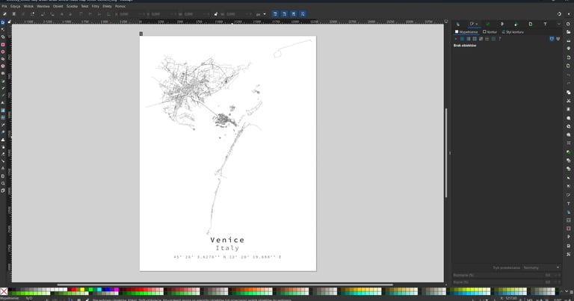Screen dimensions: 574x301
Task: Select the Pencil freehand tool
Action: pos(3,88)
